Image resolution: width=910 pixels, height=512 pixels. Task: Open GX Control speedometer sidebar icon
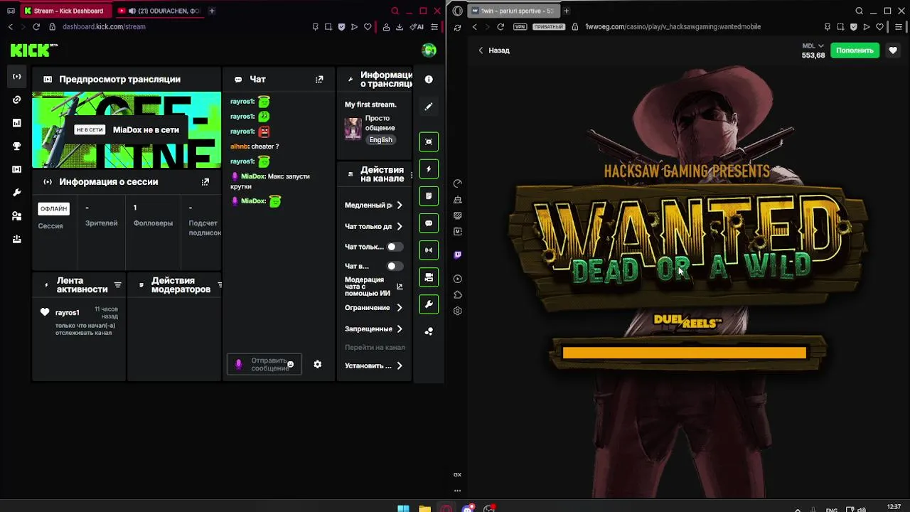(x=457, y=183)
